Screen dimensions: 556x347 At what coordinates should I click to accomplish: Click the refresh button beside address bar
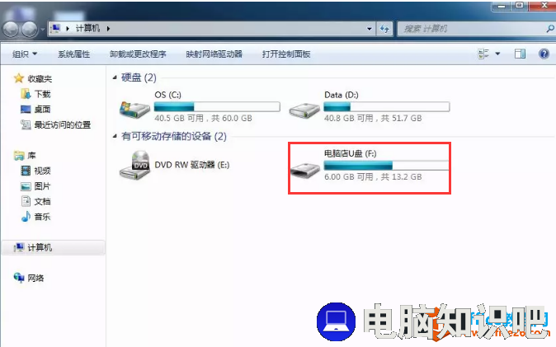[384, 29]
